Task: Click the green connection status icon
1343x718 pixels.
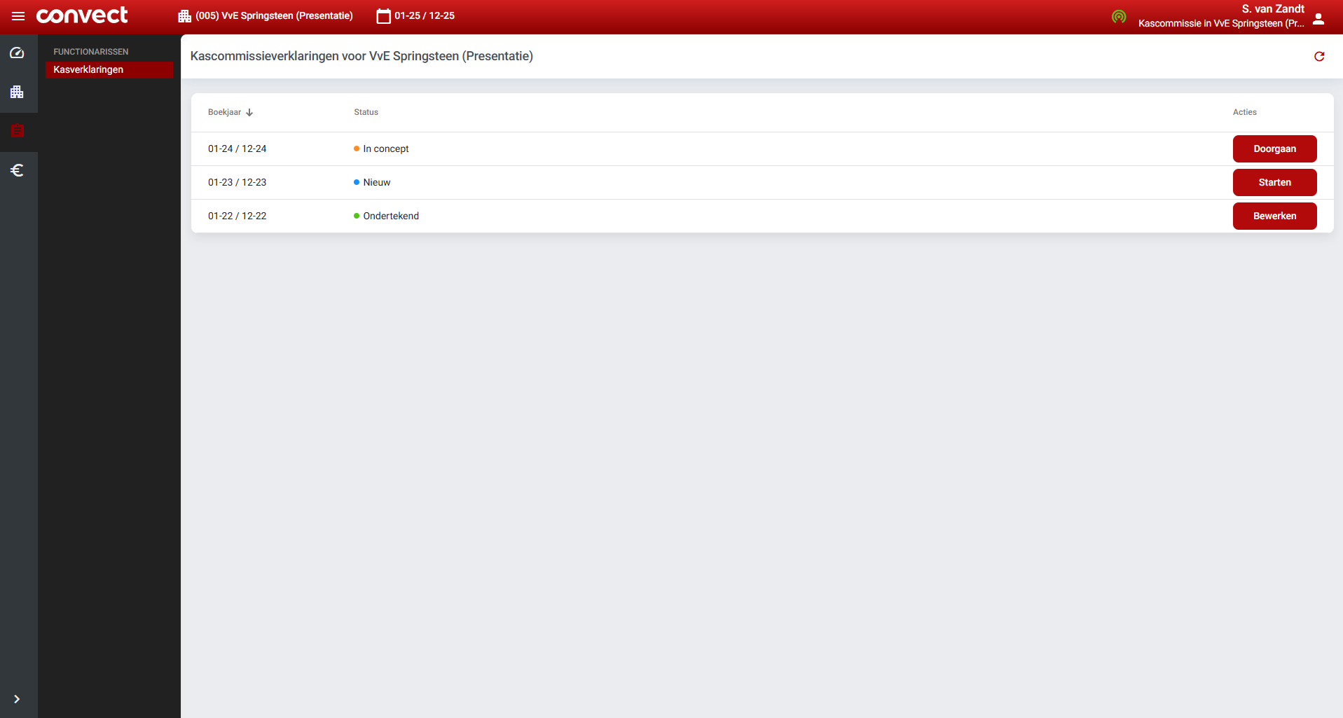Action: (x=1119, y=17)
